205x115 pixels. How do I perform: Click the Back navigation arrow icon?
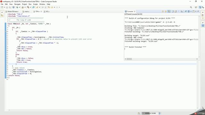pyautogui.click(x=52, y=7)
